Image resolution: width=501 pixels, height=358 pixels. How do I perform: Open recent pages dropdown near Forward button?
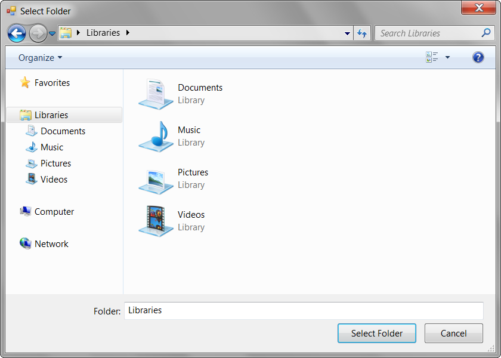coord(52,34)
